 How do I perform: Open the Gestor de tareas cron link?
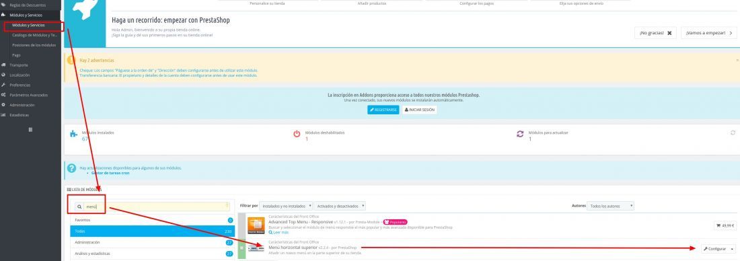(110, 173)
